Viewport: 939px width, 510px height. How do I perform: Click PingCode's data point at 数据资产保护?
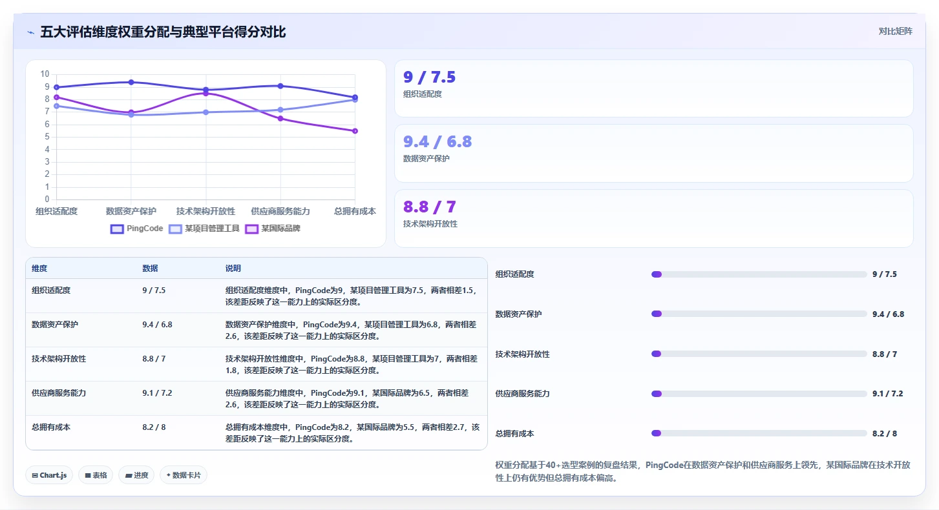(131, 82)
